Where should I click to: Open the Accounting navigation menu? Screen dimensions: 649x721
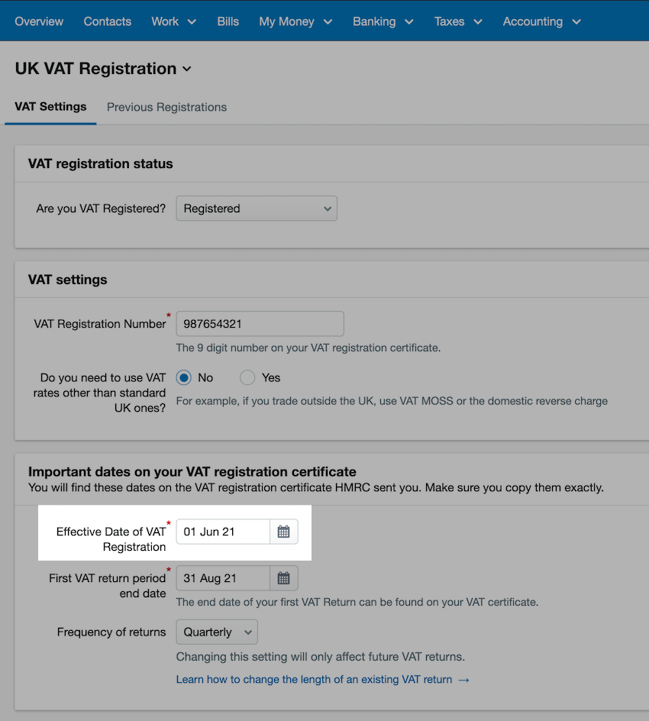click(x=542, y=21)
